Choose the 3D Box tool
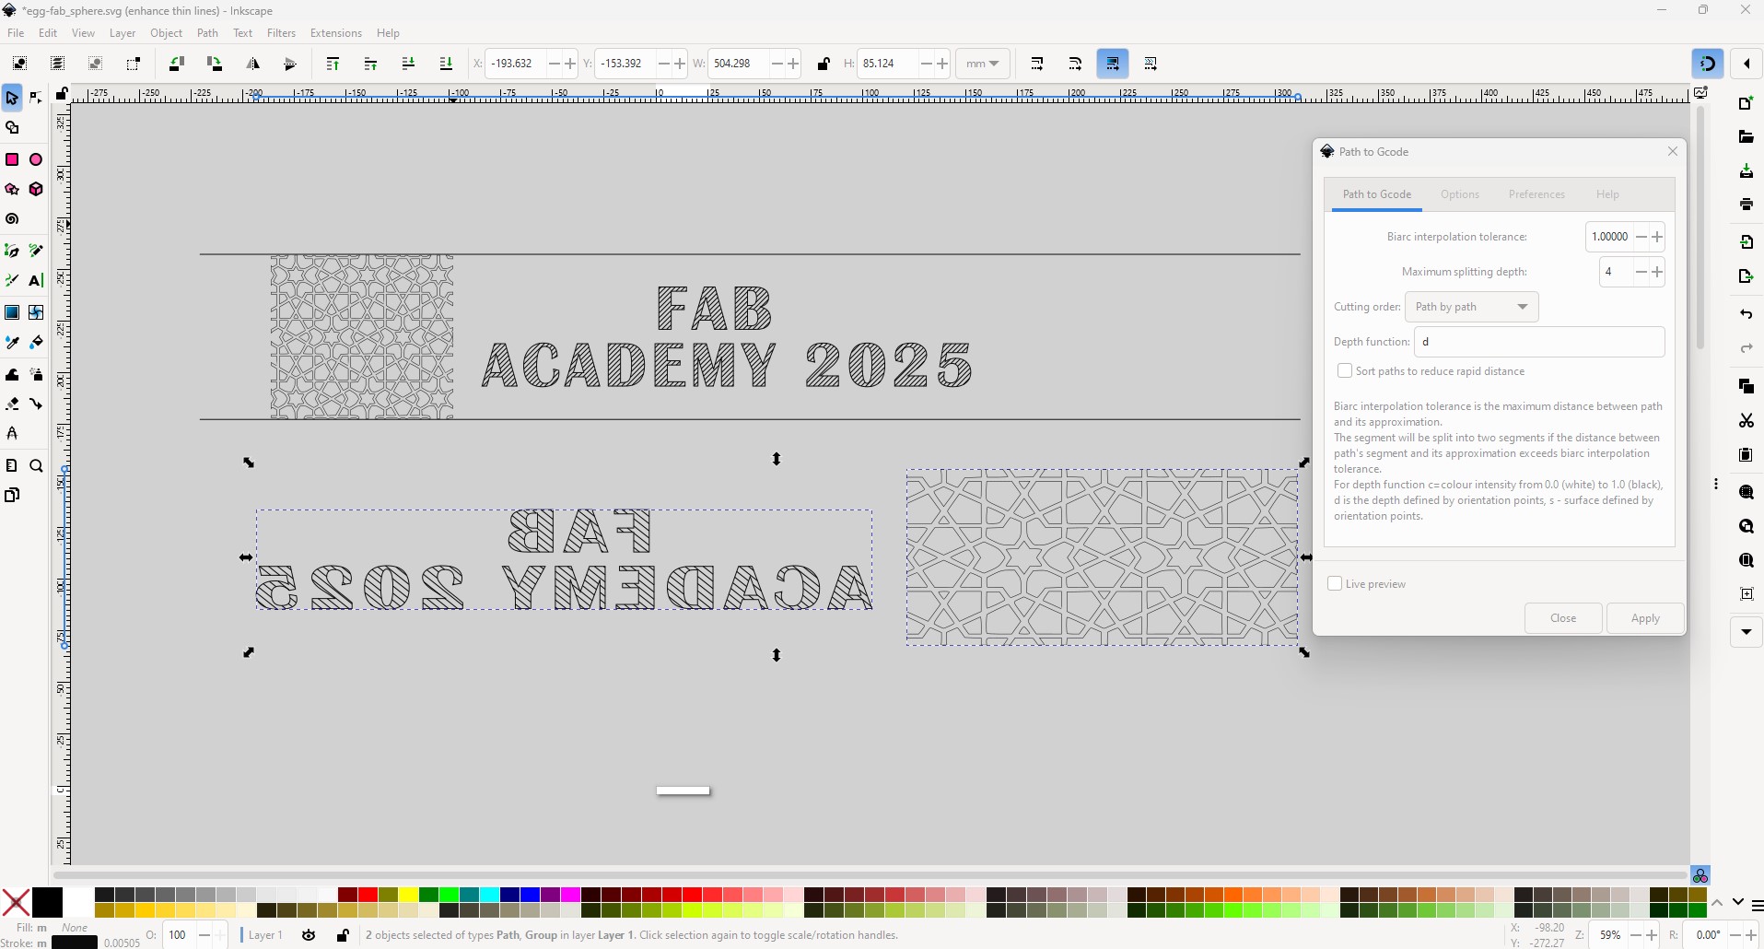Image resolution: width=1764 pixels, height=949 pixels. click(36, 189)
